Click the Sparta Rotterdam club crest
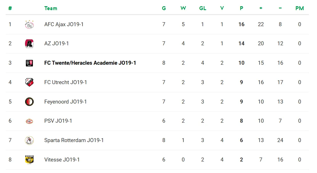Screen dimensions: 317x173 point(29,140)
